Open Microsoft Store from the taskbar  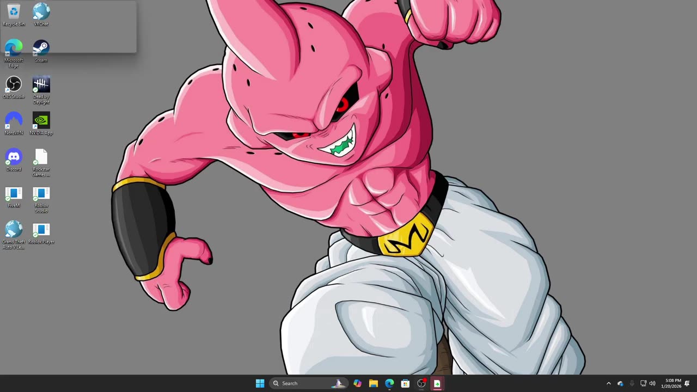coord(405,383)
